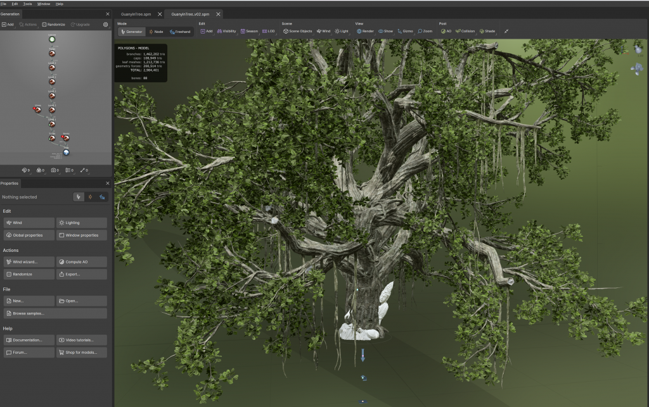The width and height of the screenshot is (649, 407).
Task: Open the Render view dropdown
Action: pyautogui.click(x=365, y=31)
